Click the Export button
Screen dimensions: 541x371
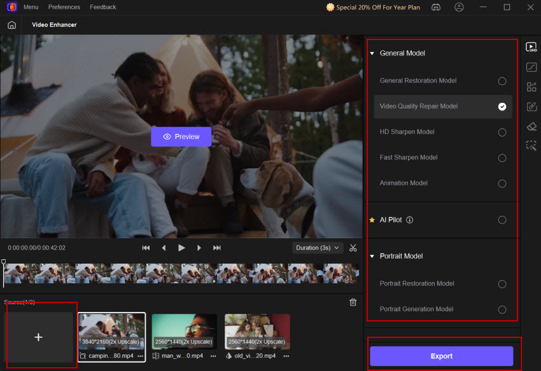click(x=441, y=356)
